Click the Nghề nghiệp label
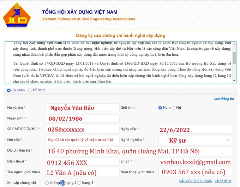 pyautogui.click(x=131, y=140)
